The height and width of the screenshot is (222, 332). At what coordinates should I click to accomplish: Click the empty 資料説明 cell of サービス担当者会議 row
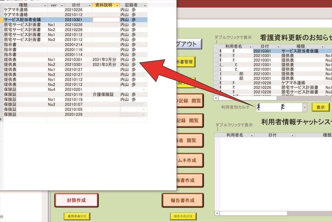click(106, 20)
